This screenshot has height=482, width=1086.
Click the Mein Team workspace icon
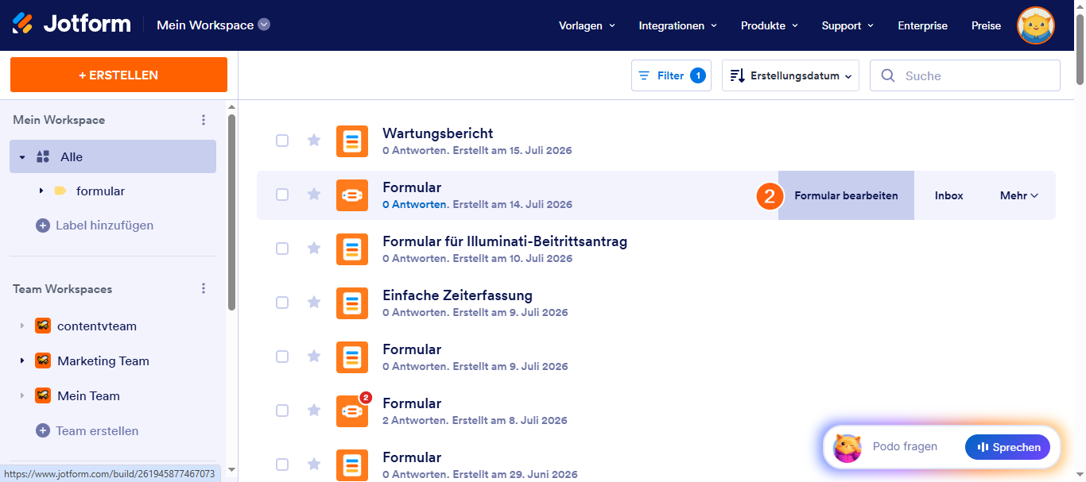pos(43,395)
